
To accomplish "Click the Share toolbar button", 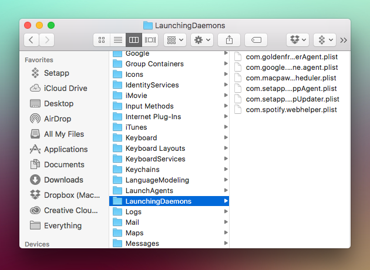I will [229, 40].
